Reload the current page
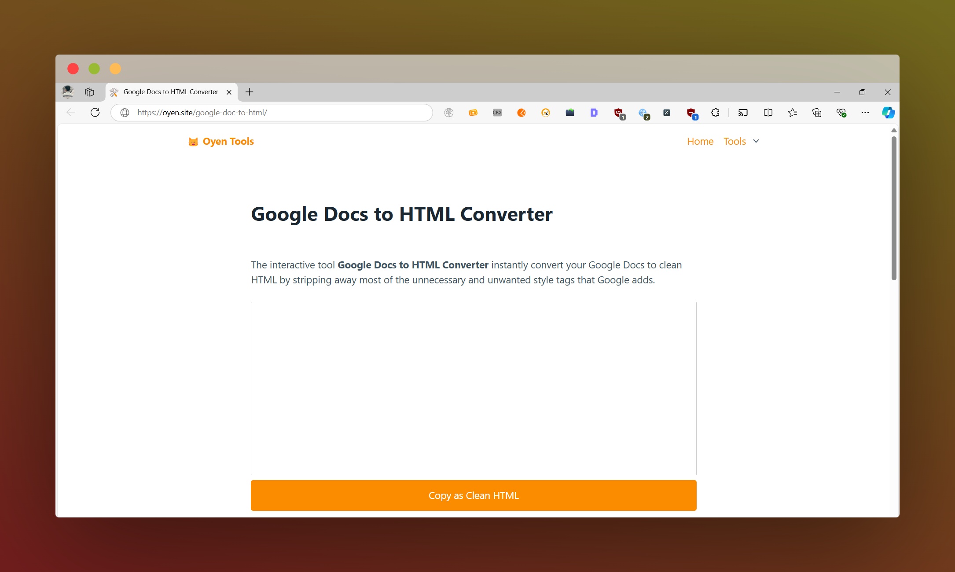This screenshot has width=955, height=572. (x=95, y=113)
